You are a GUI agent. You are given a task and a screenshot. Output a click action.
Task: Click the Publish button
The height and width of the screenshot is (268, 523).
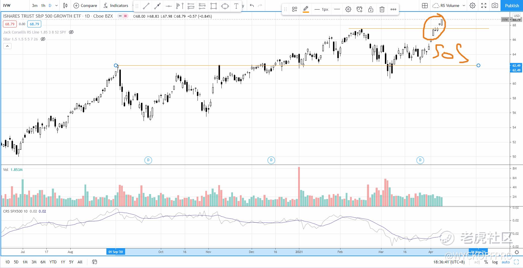click(512, 5)
